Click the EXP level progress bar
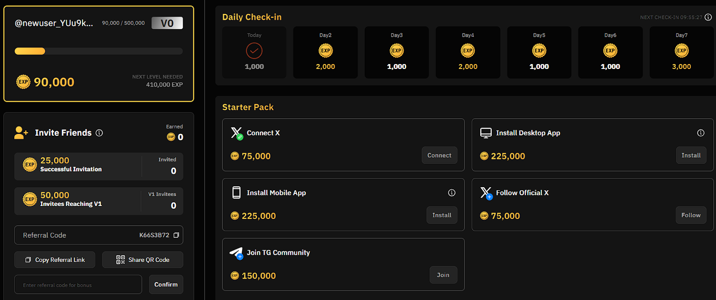 coord(98,51)
